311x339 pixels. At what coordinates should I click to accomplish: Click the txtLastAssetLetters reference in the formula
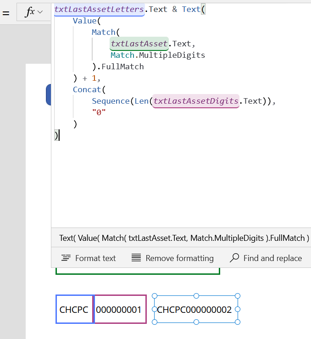(99, 10)
